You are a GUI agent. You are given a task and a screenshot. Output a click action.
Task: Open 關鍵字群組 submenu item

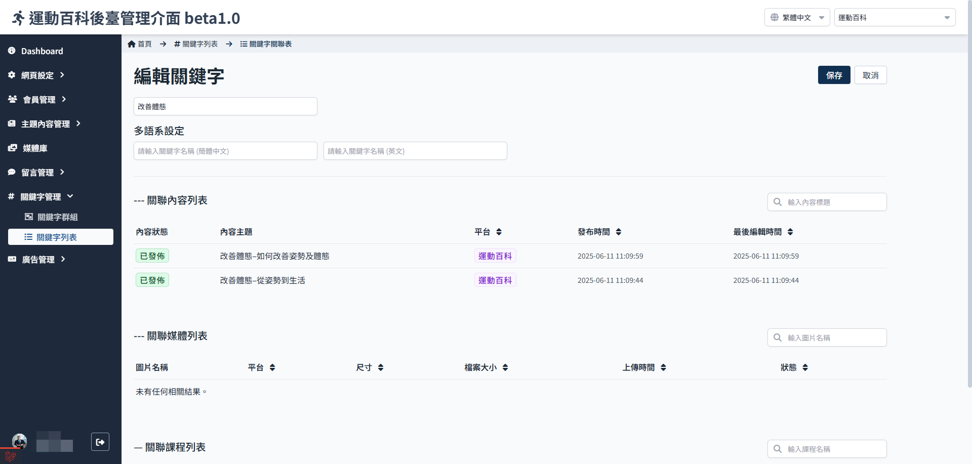58,217
